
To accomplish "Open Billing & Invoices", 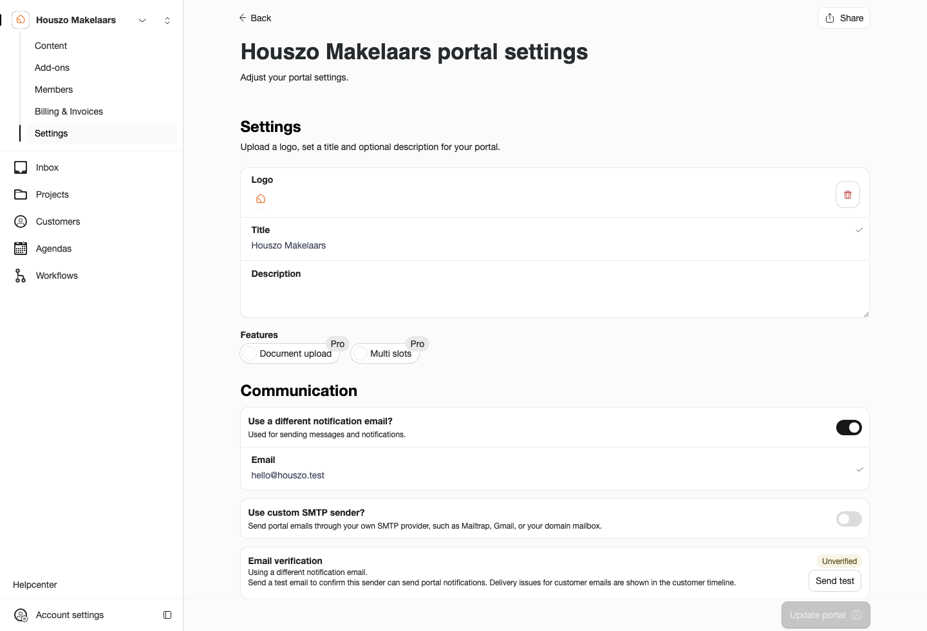I will tap(69, 111).
